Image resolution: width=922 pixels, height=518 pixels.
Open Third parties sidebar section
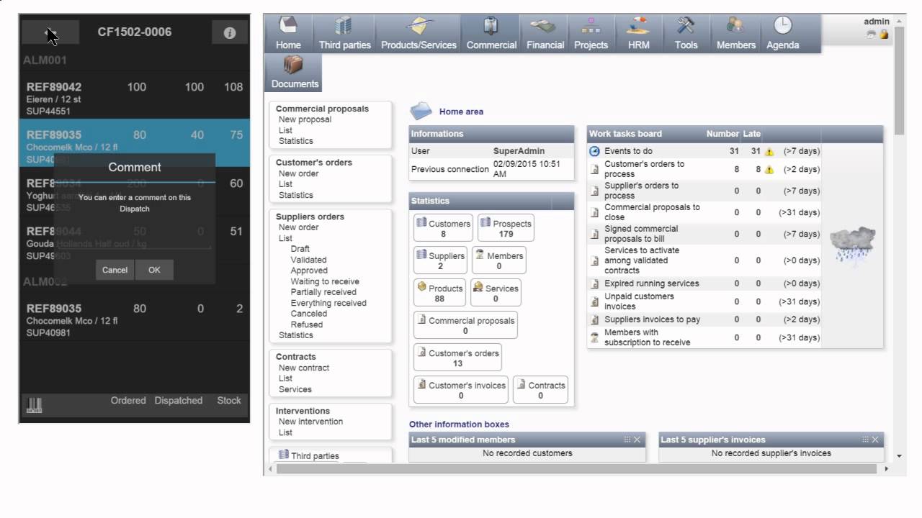[315, 455]
